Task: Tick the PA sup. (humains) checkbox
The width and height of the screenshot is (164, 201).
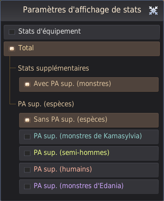Action: [x=27, y=170]
